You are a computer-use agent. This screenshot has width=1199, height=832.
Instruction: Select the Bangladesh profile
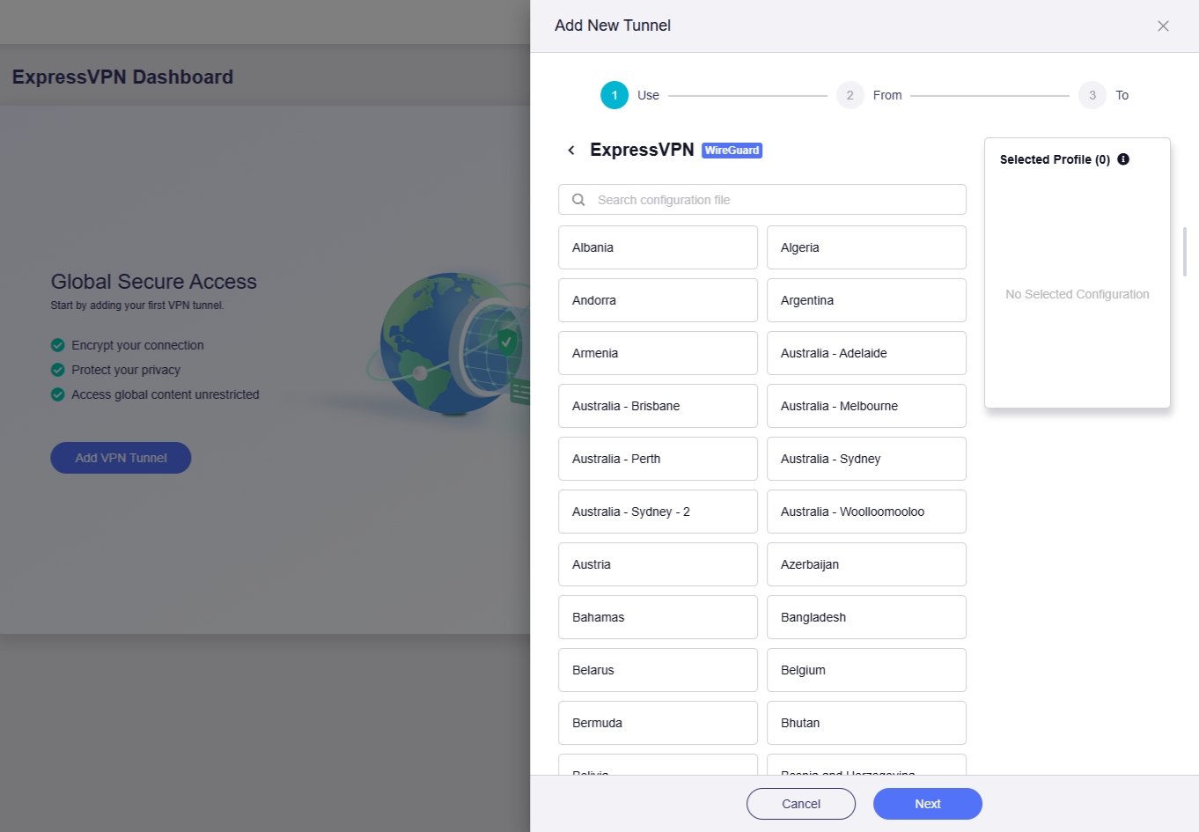(x=866, y=617)
